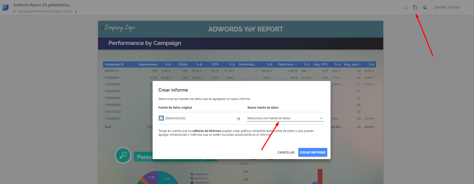Click campaign ID 1056568206 row
Screen dimensions: 474x184
point(113,105)
